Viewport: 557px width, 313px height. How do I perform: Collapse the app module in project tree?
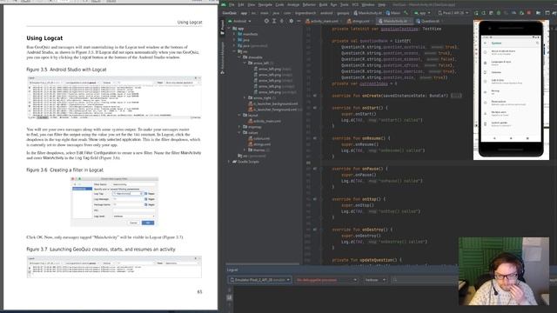pos(230,29)
